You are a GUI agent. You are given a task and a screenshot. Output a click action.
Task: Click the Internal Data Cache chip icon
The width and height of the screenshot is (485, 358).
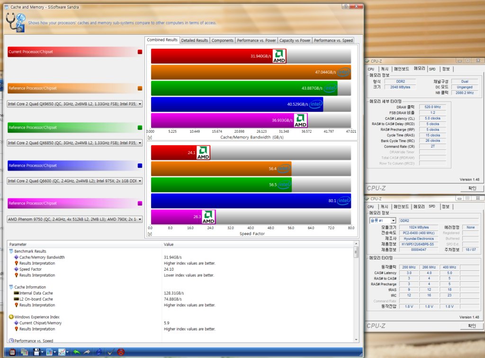pos(17,293)
